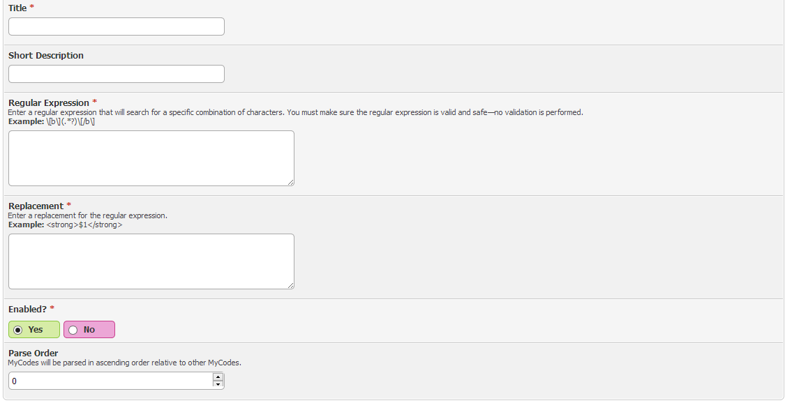Click the pink No option label text
792x403 pixels.
pyautogui.click(x=89, y=329)
